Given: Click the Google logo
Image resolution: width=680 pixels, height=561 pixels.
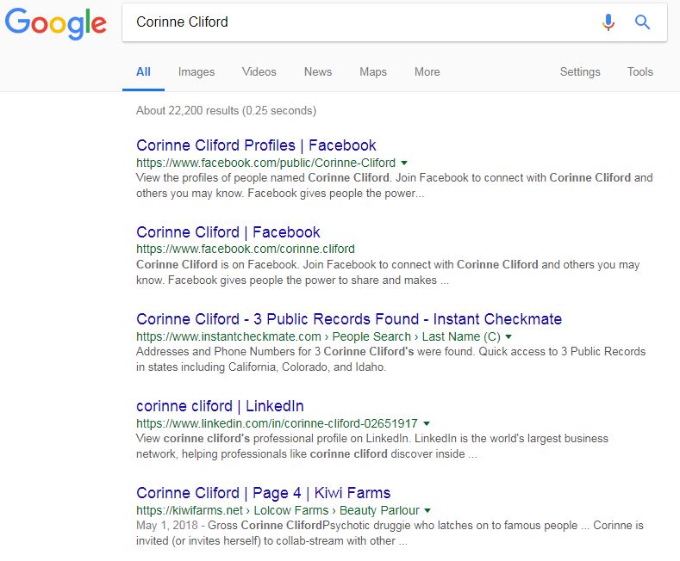Looking at the screenshot, I should (55, 24).
